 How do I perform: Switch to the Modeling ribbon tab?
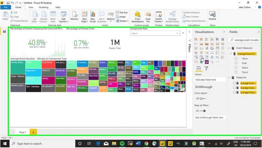pyautogui.click(x=43, y=7)
